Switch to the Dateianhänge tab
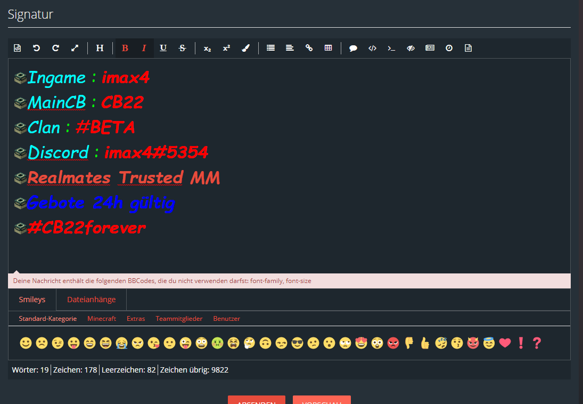Screen dimensions: 583x404 pyautogui.click(x=92, y=300)
